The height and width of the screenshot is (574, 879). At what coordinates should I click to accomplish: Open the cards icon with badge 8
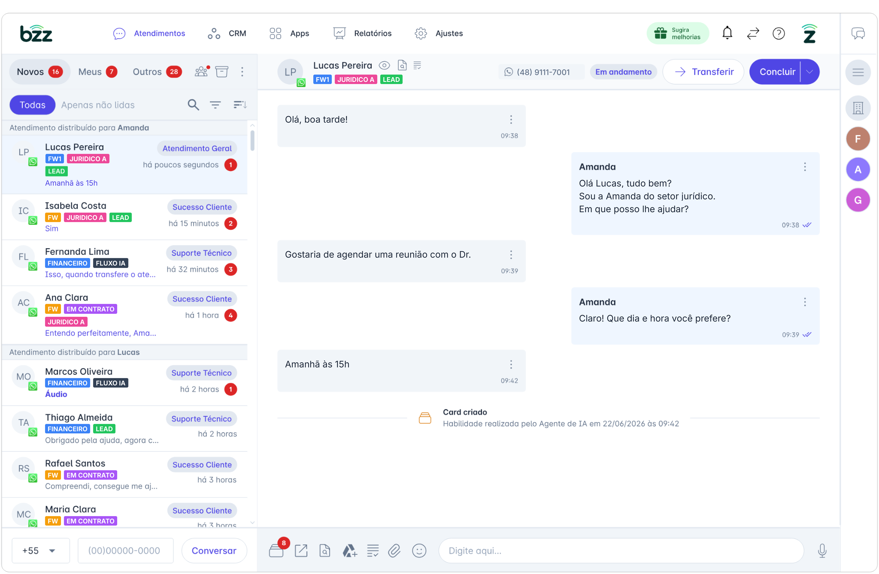(x=276, y=551)
